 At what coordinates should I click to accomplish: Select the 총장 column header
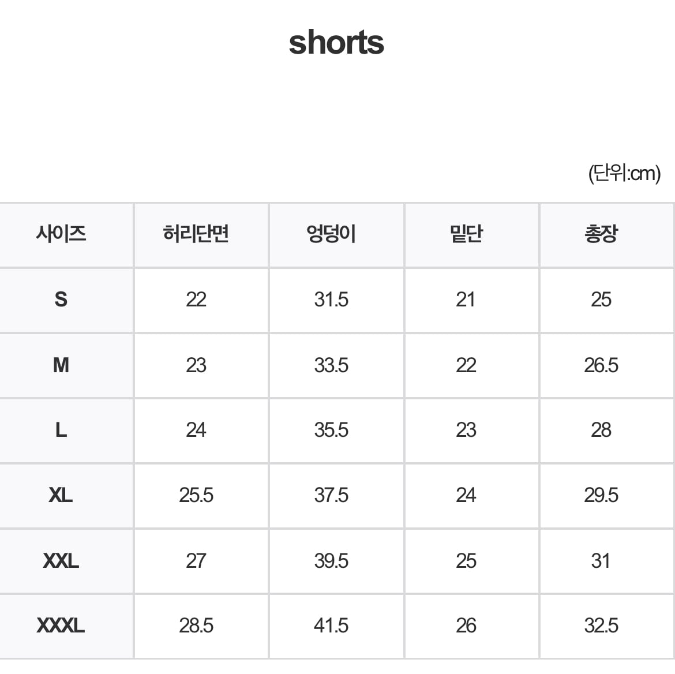point(601,234)
